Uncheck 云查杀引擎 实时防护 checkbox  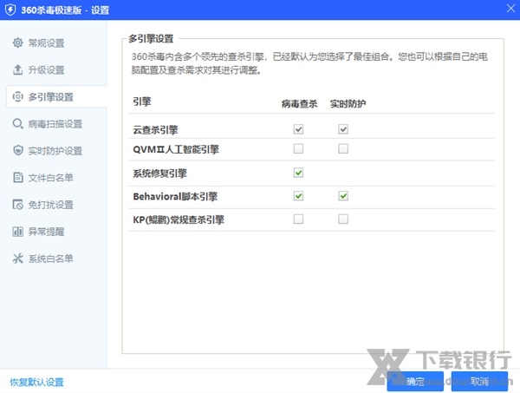343,129
